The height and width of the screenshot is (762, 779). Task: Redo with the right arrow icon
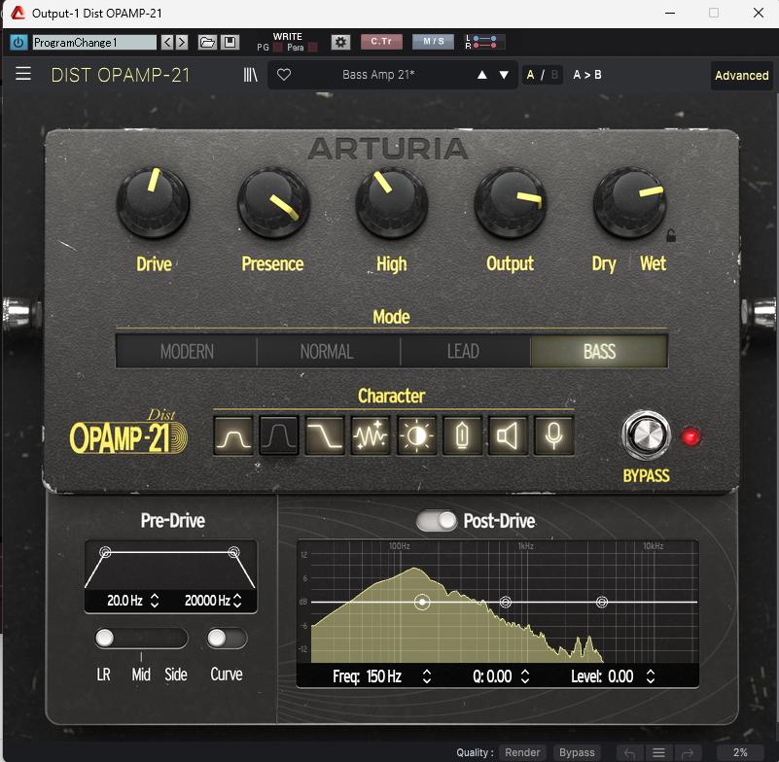coord(688,753)
